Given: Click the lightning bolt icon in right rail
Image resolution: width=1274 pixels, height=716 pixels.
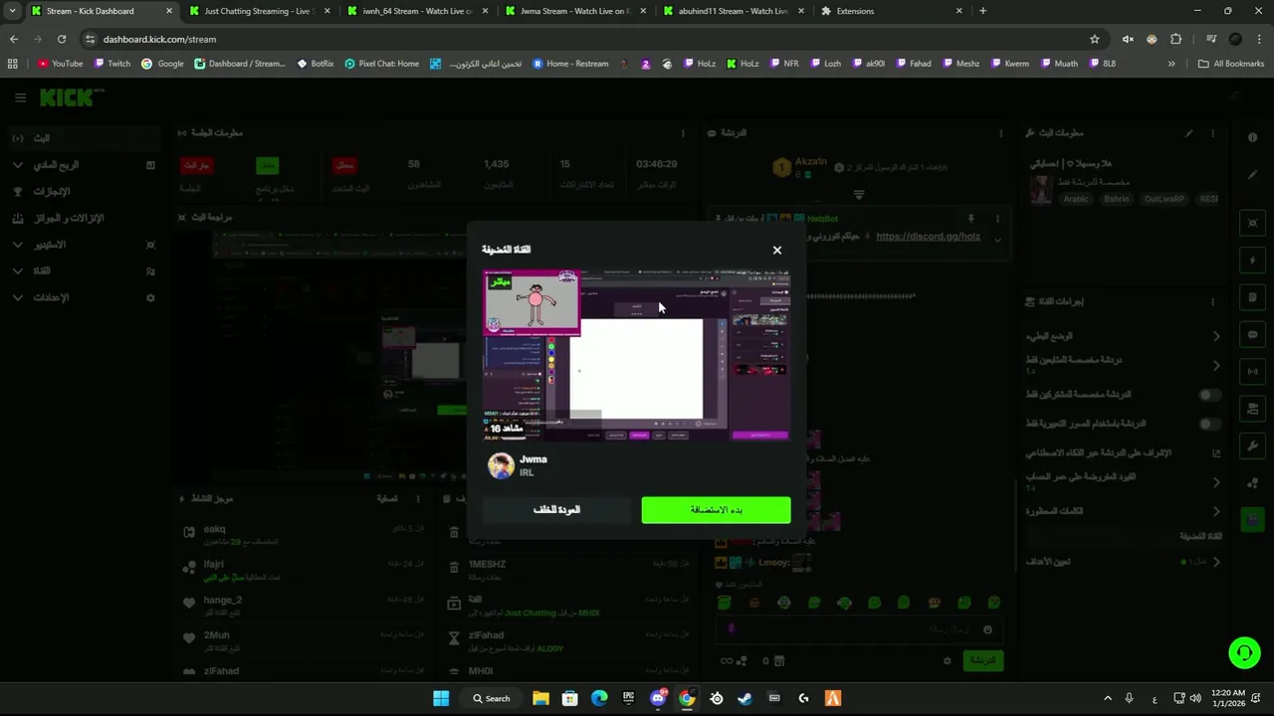Looking at the screenshot, I should pos(1253,261).
